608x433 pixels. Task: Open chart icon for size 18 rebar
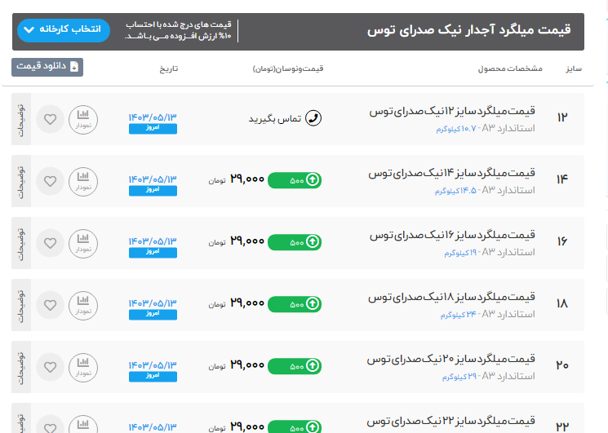coord(82,305)
